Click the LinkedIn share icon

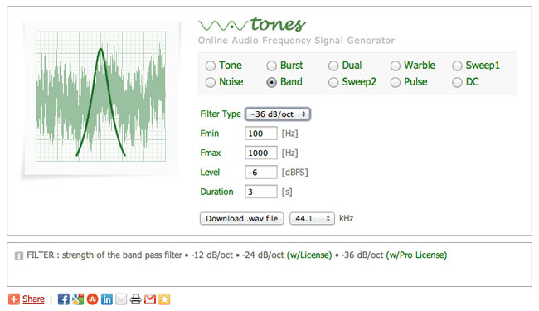107,299
